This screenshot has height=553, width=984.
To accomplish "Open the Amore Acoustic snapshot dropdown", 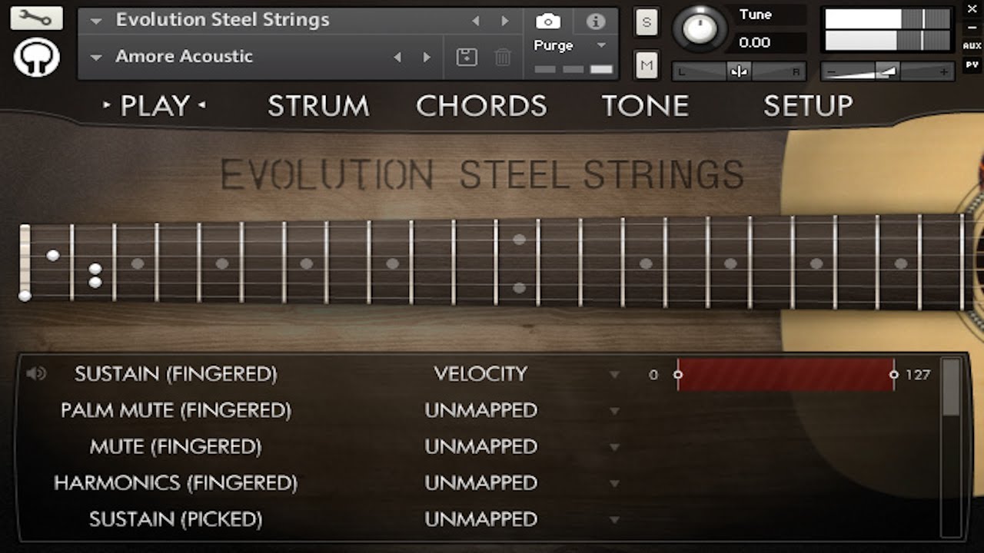I will [97, 57].
